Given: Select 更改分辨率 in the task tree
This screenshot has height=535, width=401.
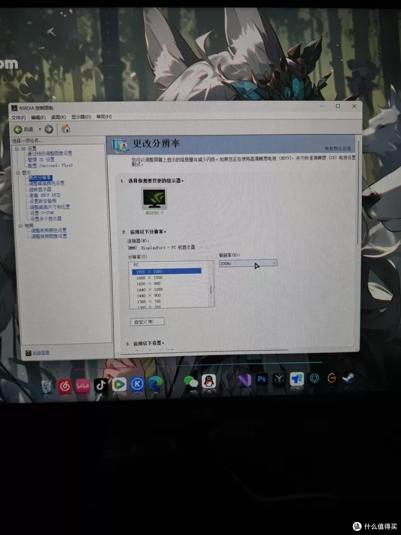Looking at the screenshot, I should pyautogui.click(x=40, y=178).
